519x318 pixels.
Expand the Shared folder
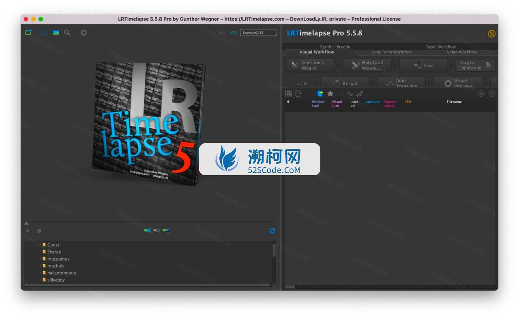point(40,252)
